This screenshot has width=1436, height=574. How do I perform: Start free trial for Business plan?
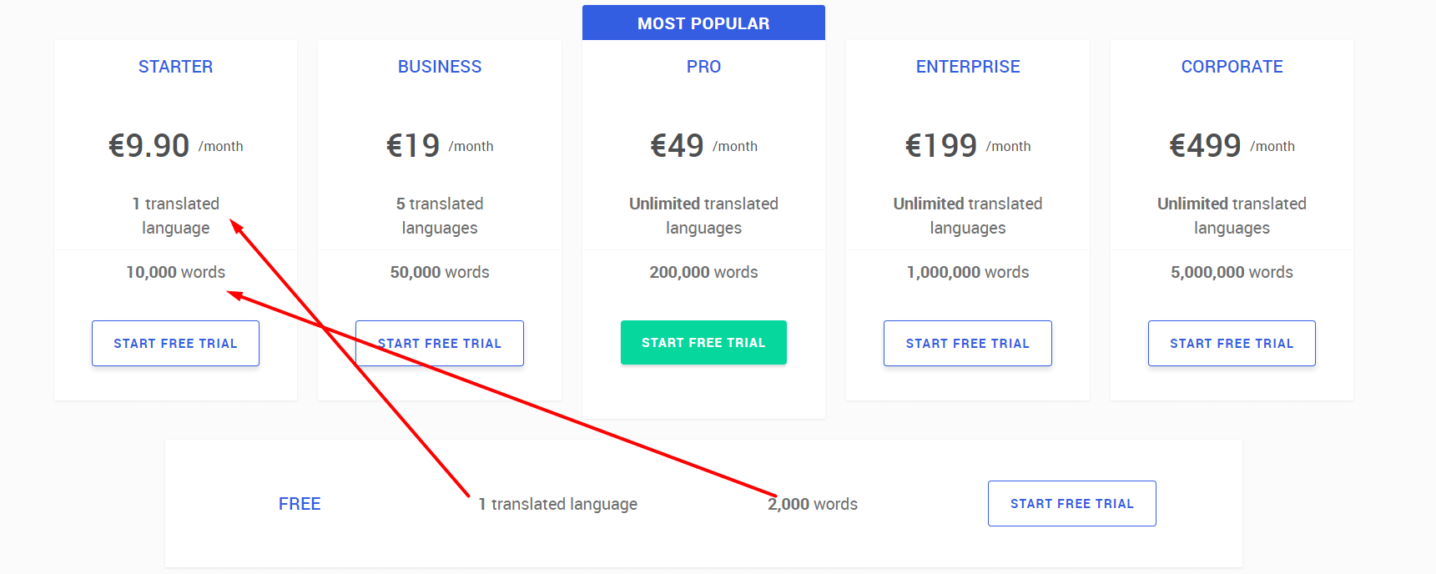coord(440,343)
